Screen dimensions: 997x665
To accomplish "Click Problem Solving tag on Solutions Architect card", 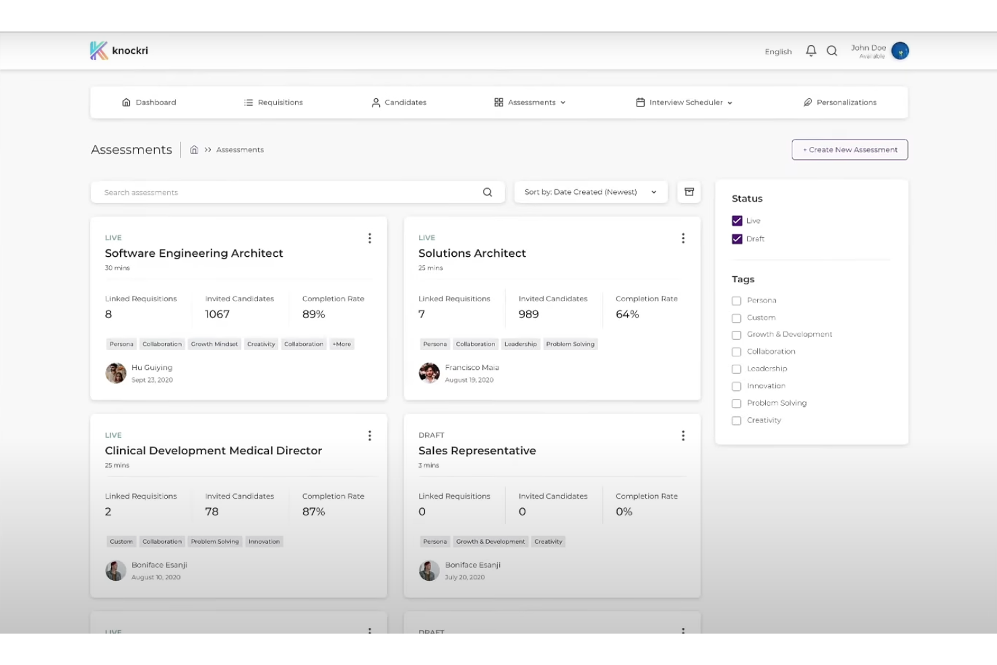I will click(x=571, y=344).
